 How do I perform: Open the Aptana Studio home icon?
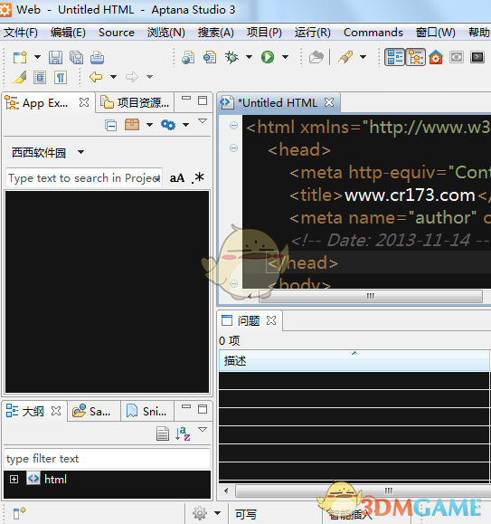pyautogui.click(x=436, y=58)
